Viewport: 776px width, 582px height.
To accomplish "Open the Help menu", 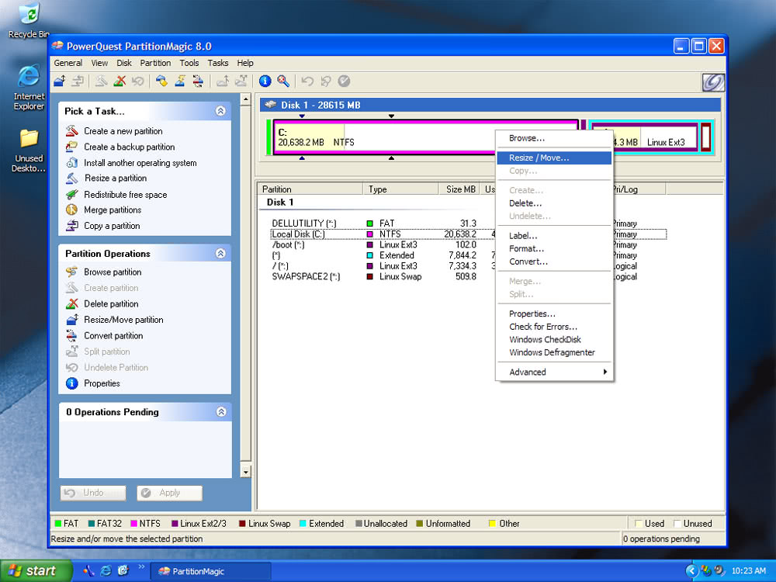I will point(245,63).
